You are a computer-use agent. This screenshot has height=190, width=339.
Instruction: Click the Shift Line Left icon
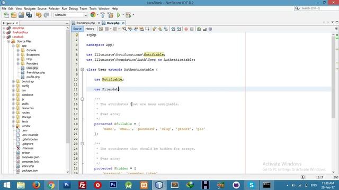point(173,29)
